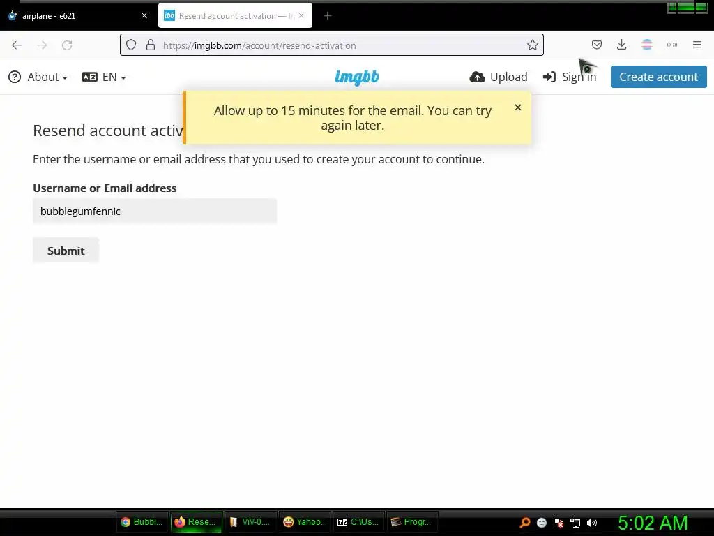Reload the page with the refresh icon
This screenshot has height=536, width=714.
coord(67,45)
